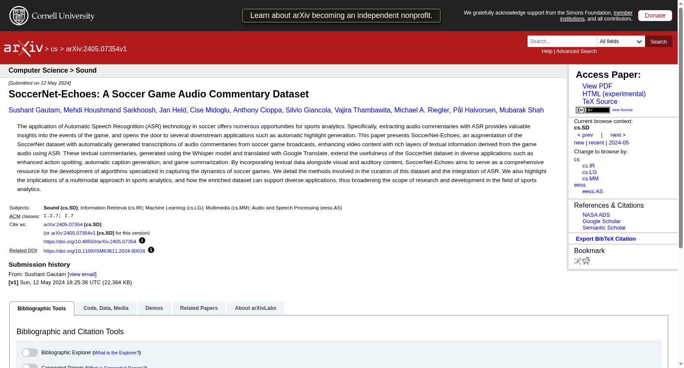Open author Jan Held link
The height and width of the screenshot is (368, 684).
[x=173, y=110]
